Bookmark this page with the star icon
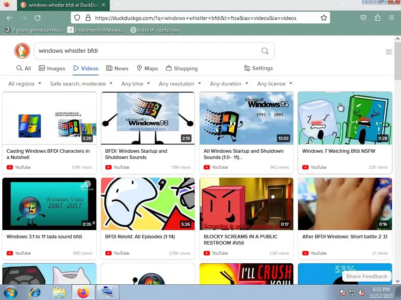This screenshot has width=401, height=300. click(324, 18)
